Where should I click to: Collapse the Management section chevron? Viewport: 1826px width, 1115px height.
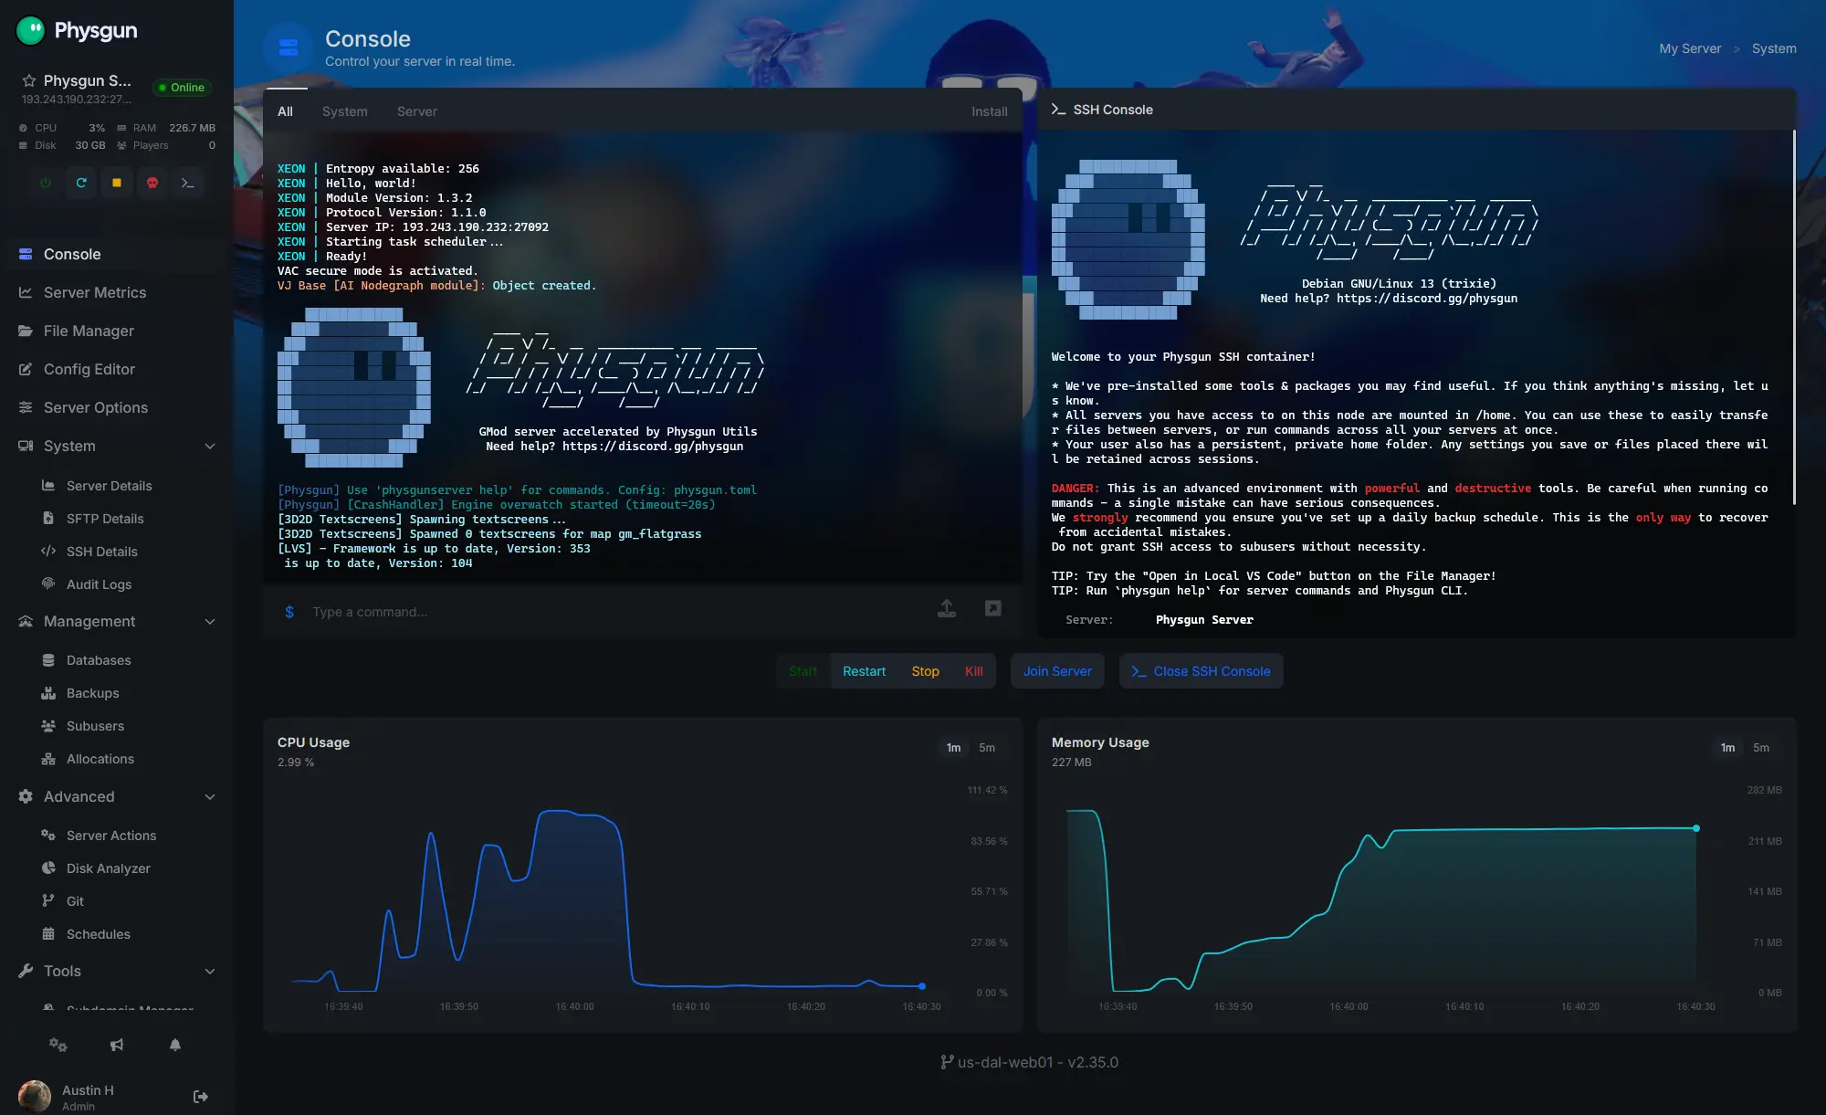(210, 621)
